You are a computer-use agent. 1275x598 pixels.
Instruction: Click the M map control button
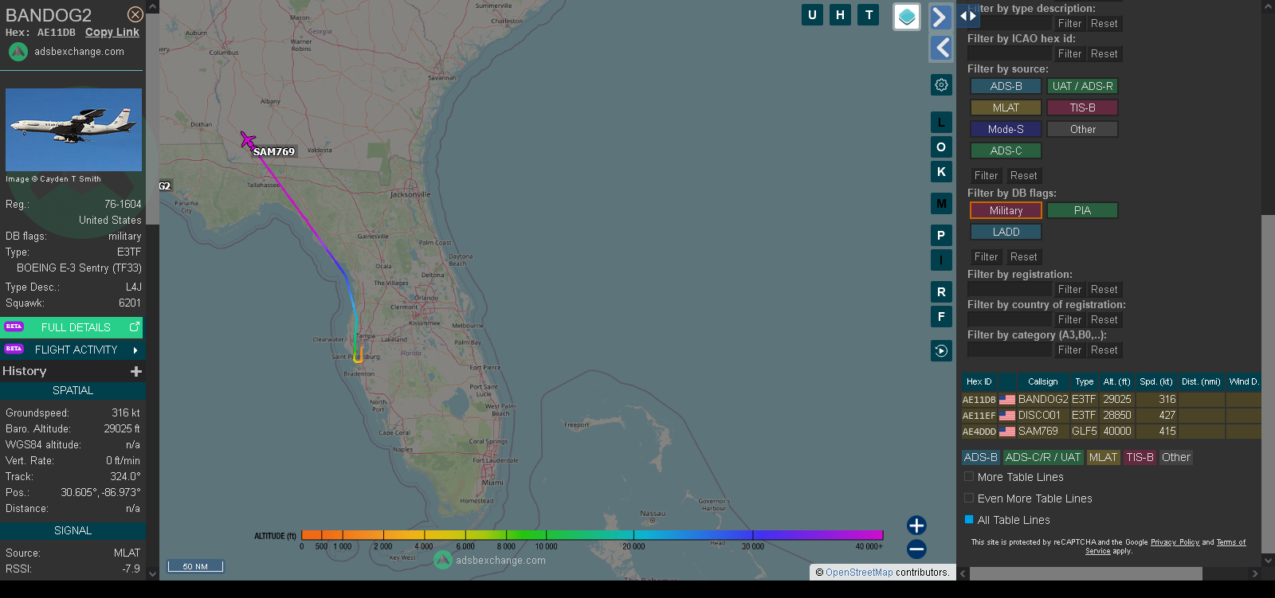[941, 204]
